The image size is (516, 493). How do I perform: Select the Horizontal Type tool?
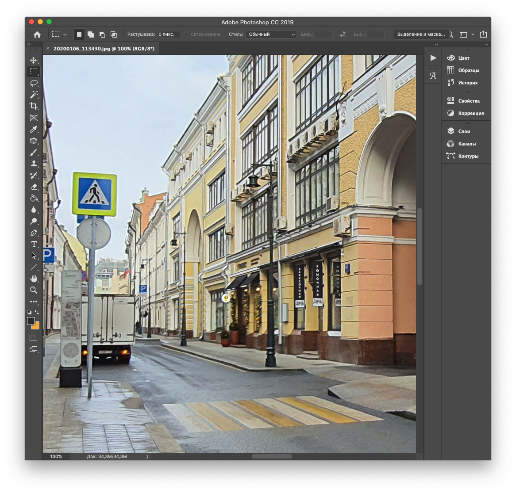coord(34,244)
